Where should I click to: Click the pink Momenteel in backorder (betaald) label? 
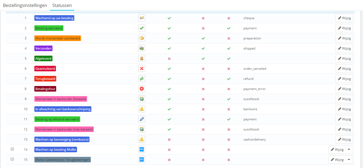(x=61, y=99)
